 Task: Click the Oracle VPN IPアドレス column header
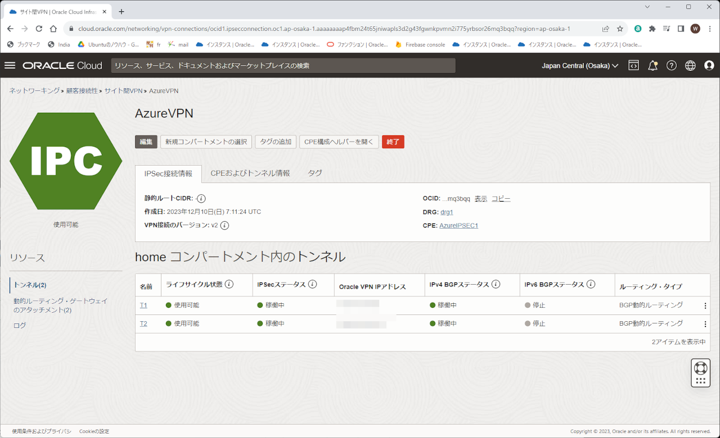tap(372, 287)
